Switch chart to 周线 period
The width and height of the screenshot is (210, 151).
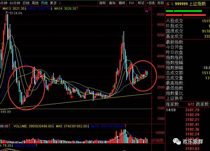[x=35, y=3]
